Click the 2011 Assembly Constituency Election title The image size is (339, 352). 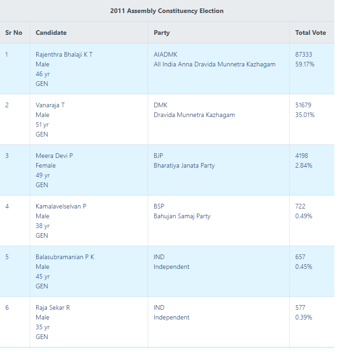point(167,11)
